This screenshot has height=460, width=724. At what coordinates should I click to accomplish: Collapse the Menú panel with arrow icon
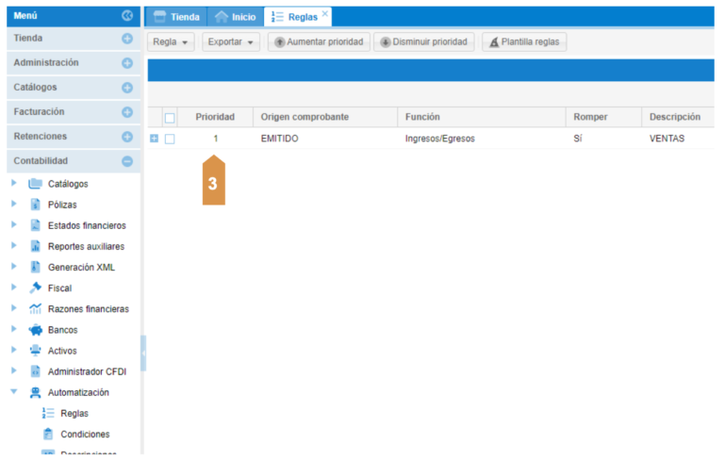[127, 16]
